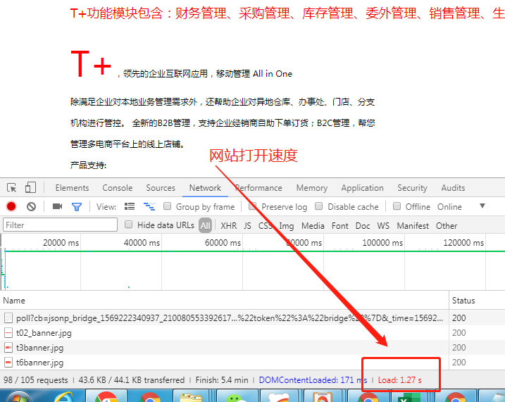Filter requests by Other
Screen dimensions: 505x402
coord(447,226)
